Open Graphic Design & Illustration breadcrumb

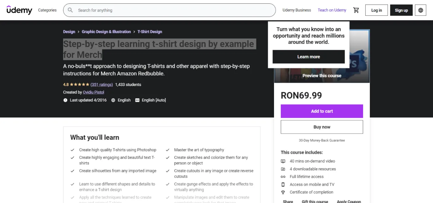(106, 32)
